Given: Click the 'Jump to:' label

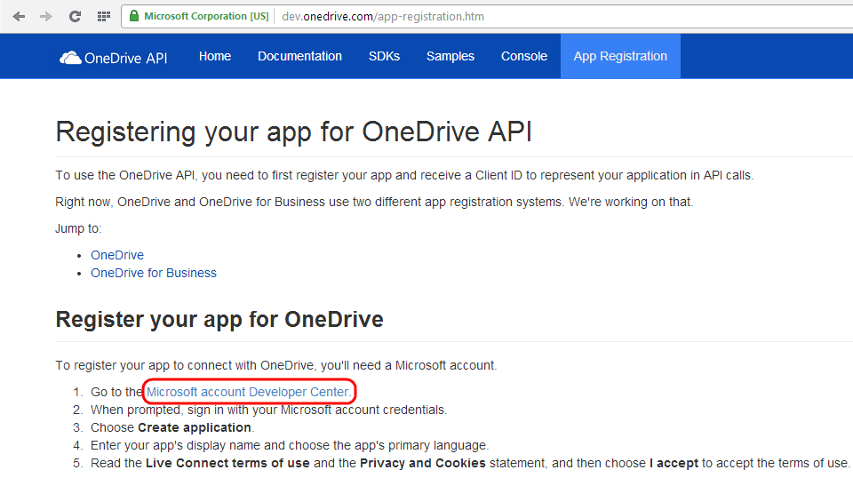Looking at the screenshot, I should pyautogui.click(x=78, y=228).
